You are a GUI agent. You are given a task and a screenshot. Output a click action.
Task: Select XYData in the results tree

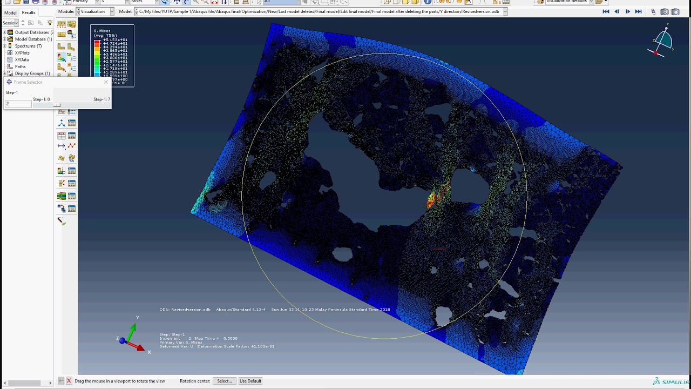(x=22, y=60)
